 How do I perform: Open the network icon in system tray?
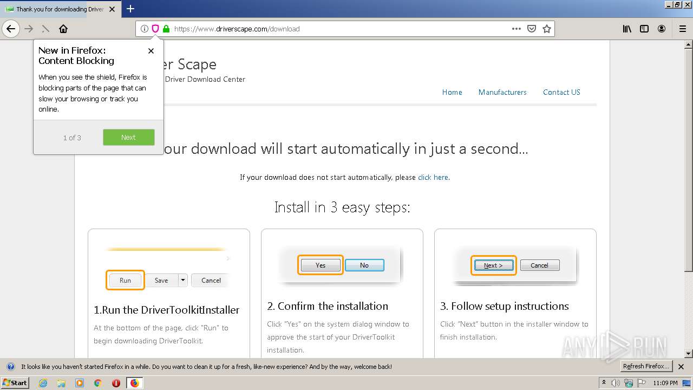pos(628,383)
